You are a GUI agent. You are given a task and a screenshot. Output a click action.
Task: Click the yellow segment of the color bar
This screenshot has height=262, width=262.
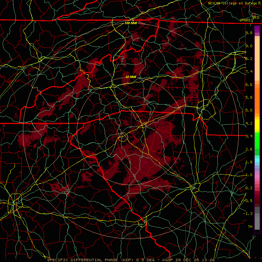[x=257, y=125]
